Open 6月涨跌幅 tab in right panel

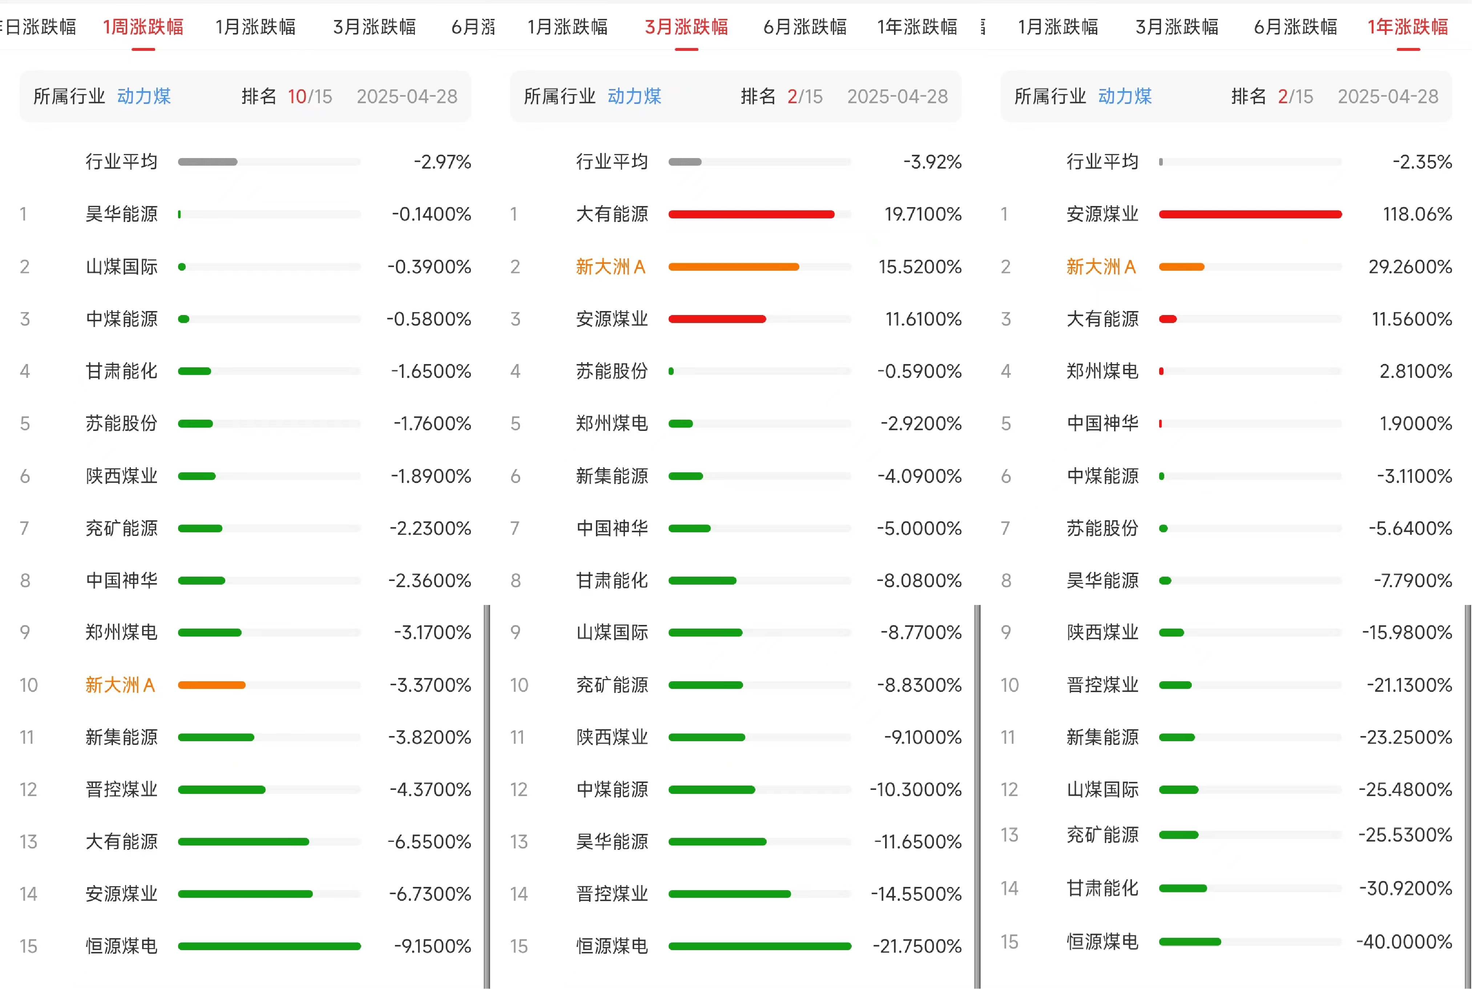click(x=1295, y=27)
